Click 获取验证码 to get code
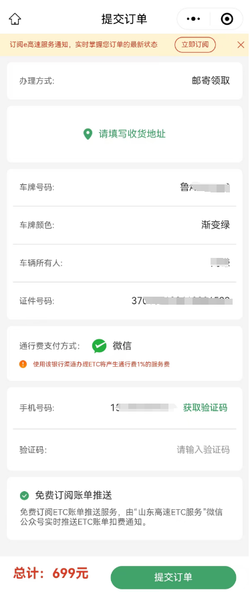The image size is (250, 592). (205, 408)
